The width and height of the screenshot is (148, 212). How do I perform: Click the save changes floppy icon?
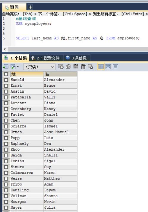click(x=76, y=67)
